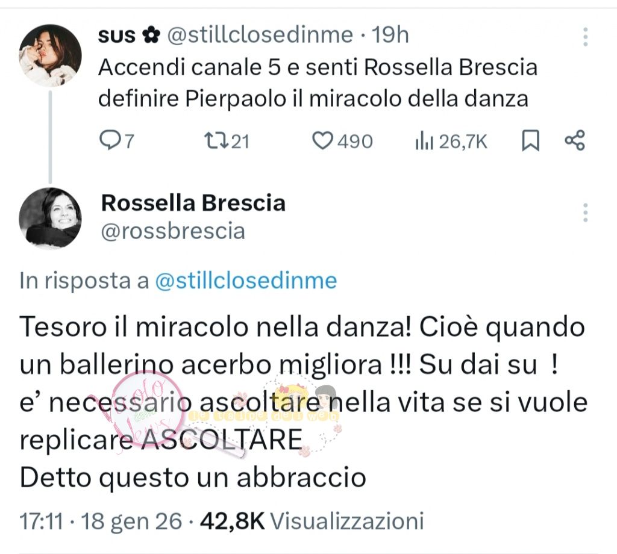
Task: Follow the 'In risposta a @stillclosedinme' mention
Action: 246,281
